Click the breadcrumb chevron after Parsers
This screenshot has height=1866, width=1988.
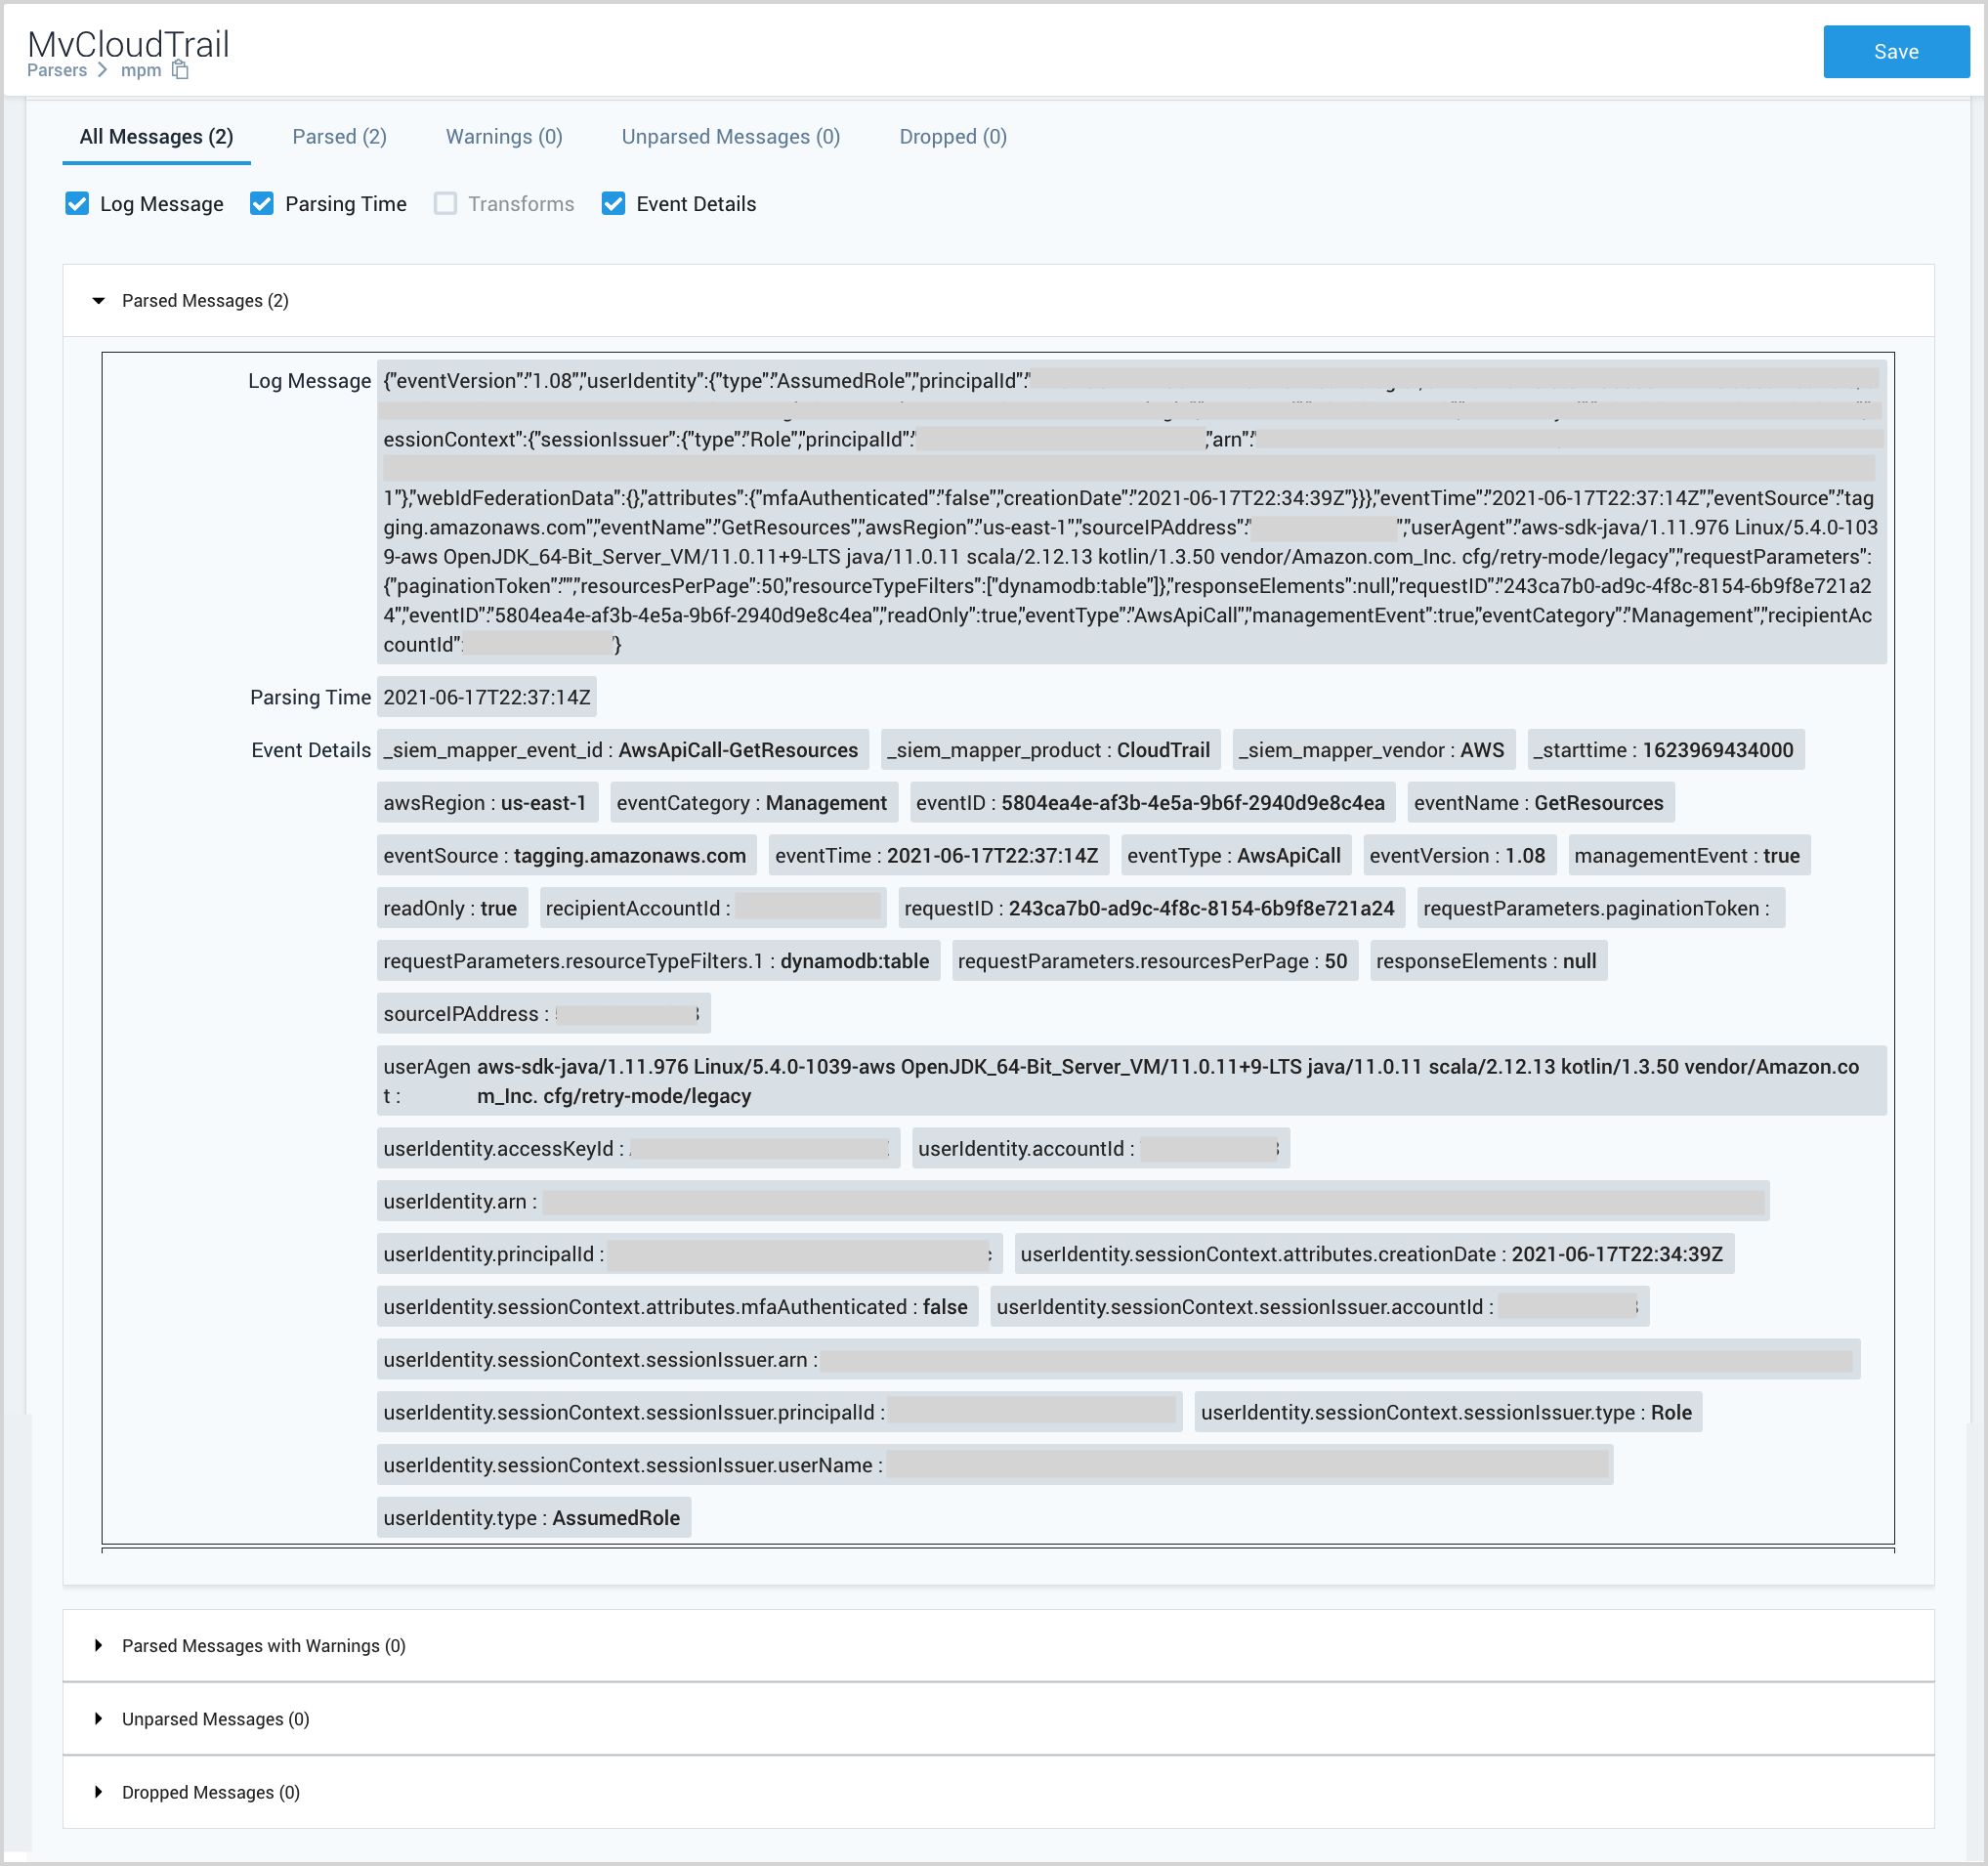(x=103, y=70)
